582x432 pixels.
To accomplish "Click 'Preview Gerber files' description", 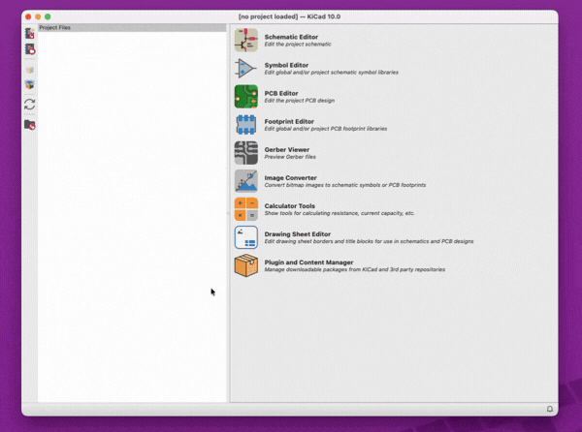I will [x=290, y=157].
